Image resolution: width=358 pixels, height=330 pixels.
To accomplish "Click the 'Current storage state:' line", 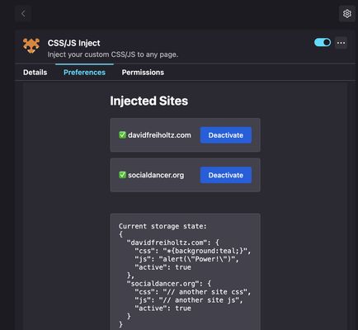I will [x=163, y=226].
